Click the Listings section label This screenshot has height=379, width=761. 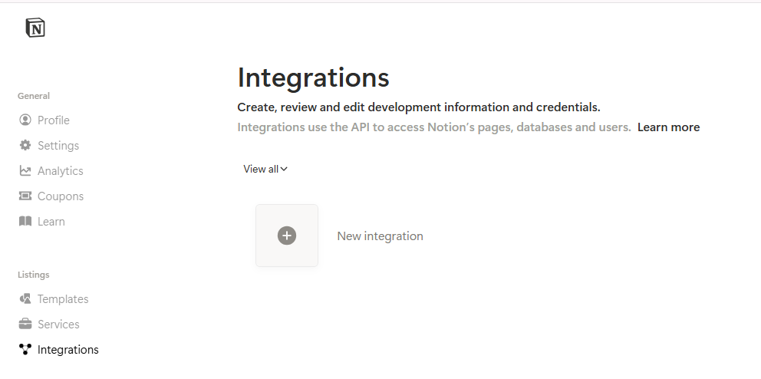click(34, 275)
